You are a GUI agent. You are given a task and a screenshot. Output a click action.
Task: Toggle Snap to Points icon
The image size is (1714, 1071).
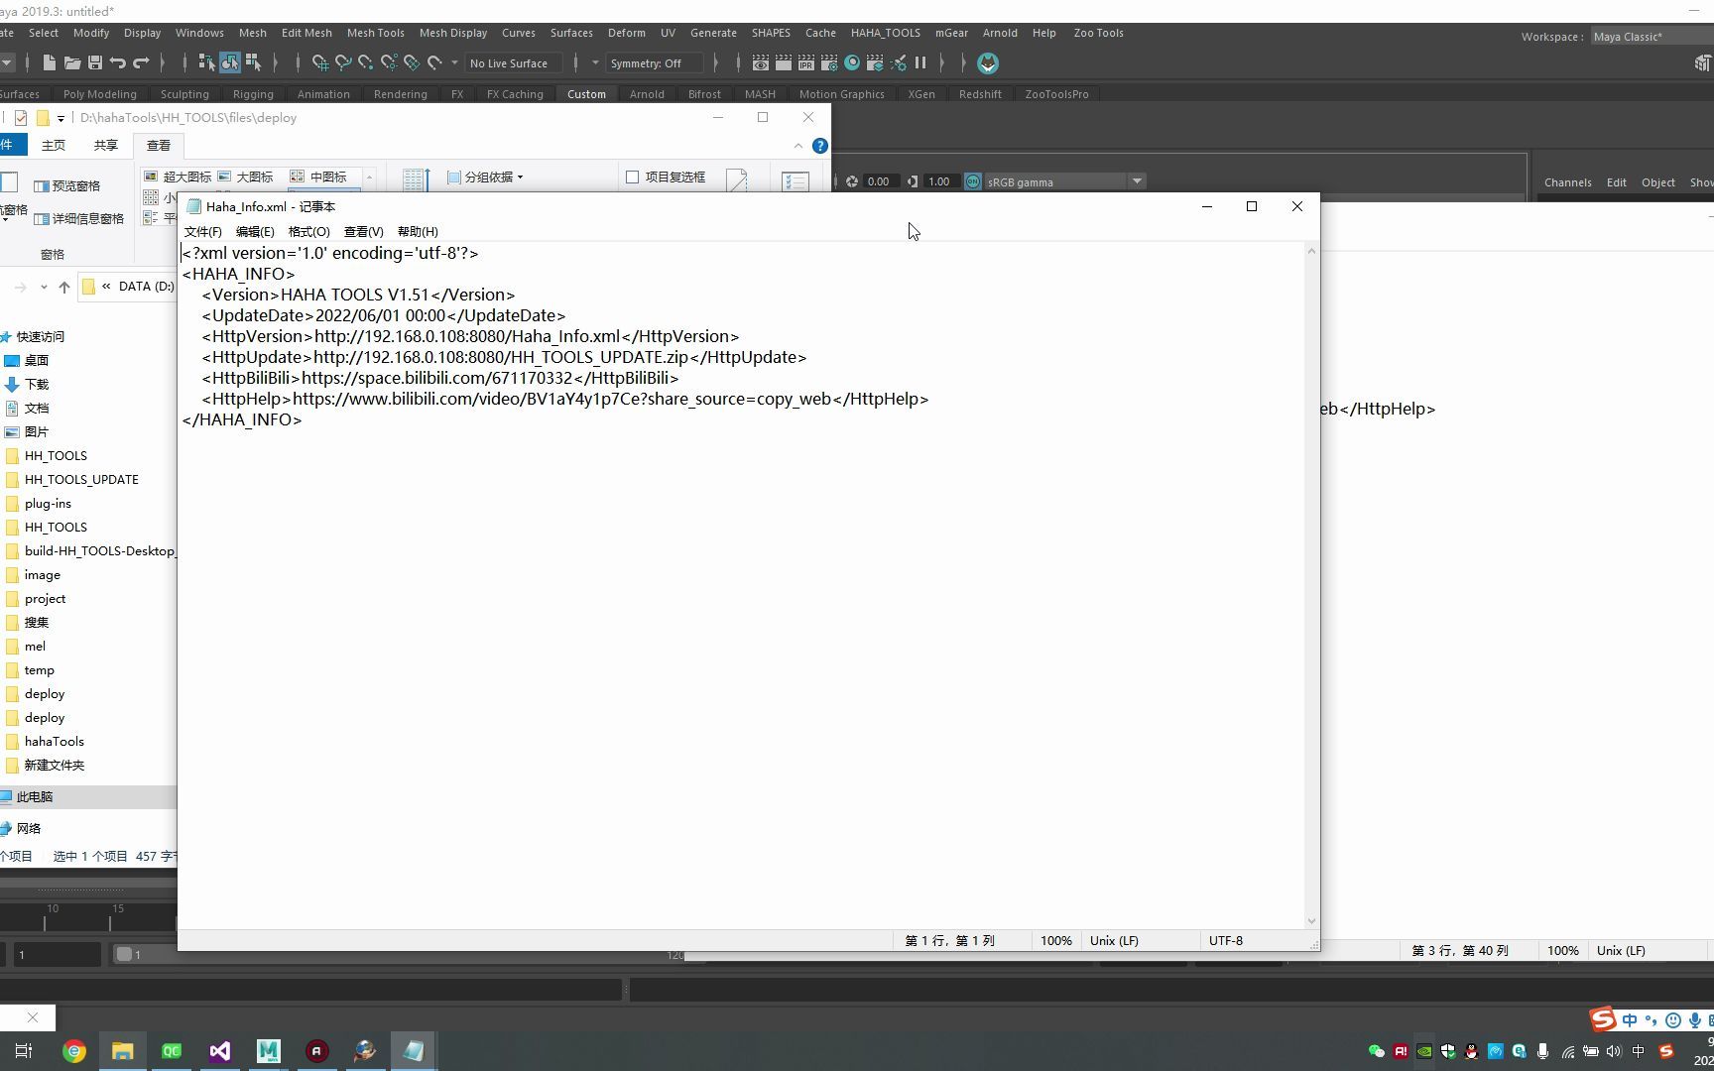(366, 62)
